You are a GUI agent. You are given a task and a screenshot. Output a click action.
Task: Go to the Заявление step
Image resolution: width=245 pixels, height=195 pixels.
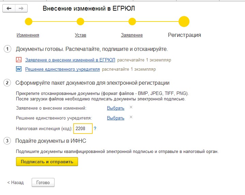(x=132, y=35)
